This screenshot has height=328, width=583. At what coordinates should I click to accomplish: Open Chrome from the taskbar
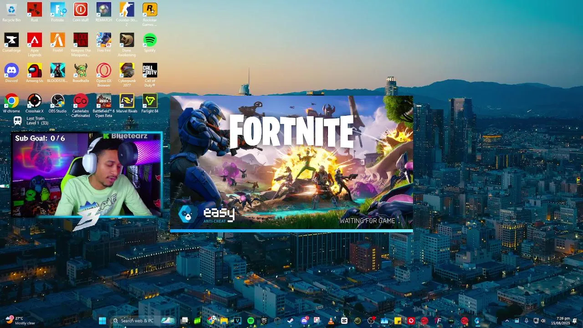(x=211, y=321)
